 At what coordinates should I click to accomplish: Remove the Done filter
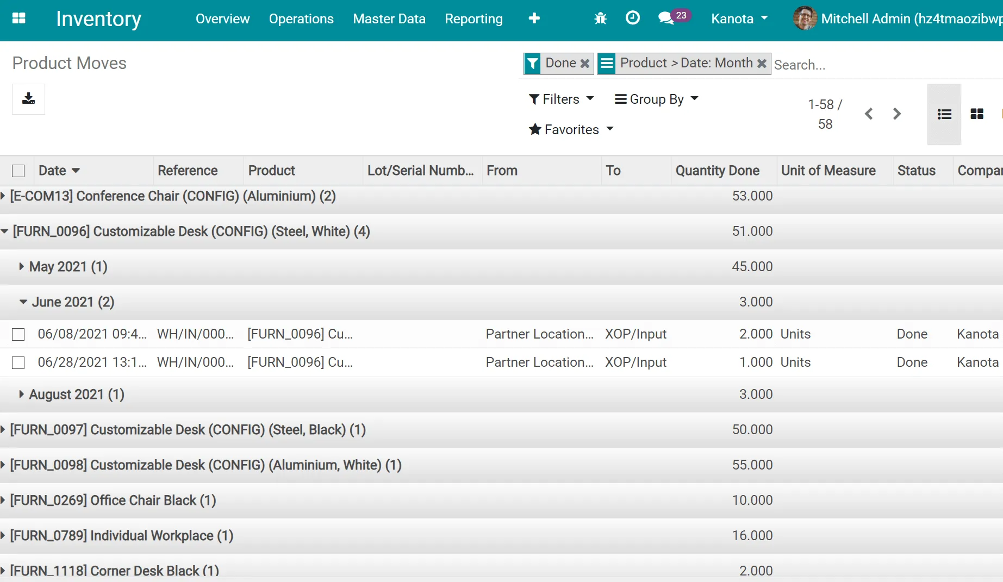584,63
